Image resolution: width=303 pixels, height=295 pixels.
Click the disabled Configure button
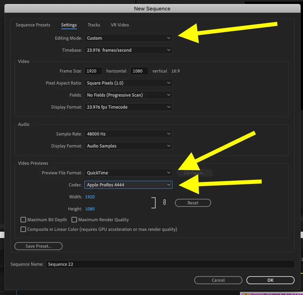click(x=194, y=173)
